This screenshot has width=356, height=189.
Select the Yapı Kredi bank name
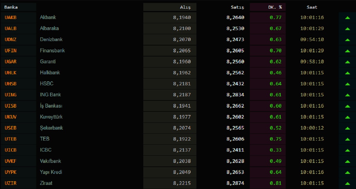51,172
